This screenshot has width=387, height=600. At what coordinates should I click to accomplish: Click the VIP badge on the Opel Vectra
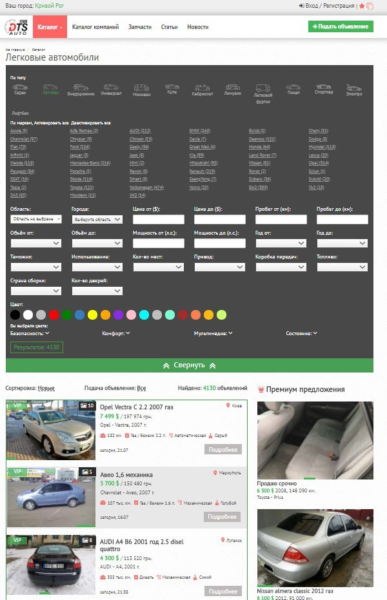coord(17,405)
